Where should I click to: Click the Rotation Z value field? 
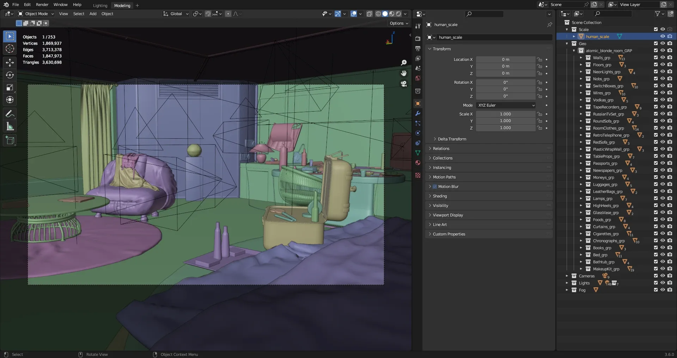pyautogui.click(x=506, y=96)
